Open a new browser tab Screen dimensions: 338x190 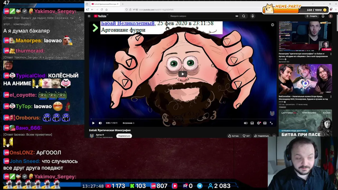point(123,4)
